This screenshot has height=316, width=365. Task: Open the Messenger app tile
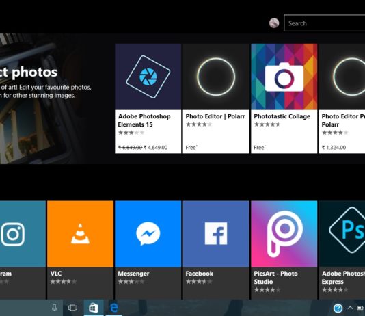[x=148, y=250]
